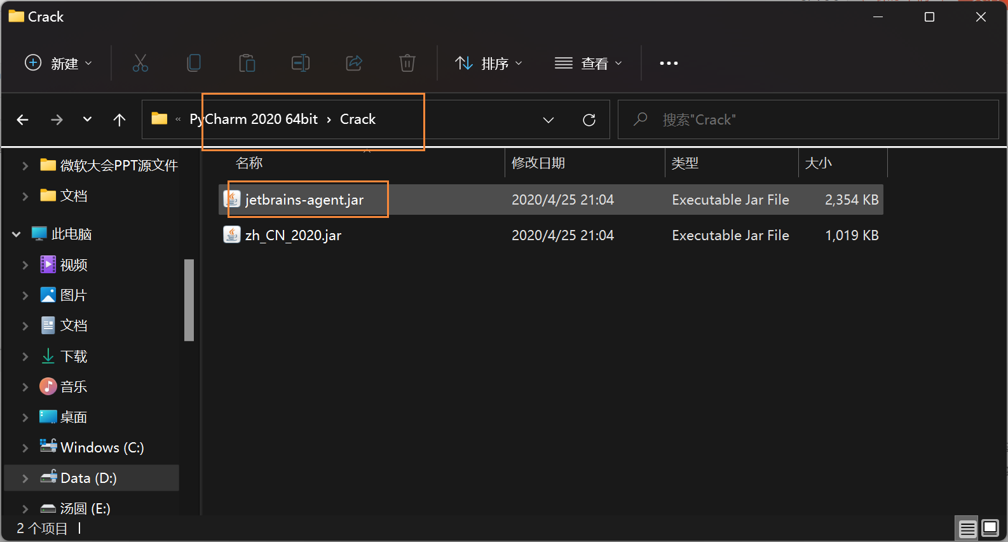Image resolution: width=1008 pixels, height=542 pixels.
Task: Expand the Windows (C:) node
Action: click(x=25, y=448)
